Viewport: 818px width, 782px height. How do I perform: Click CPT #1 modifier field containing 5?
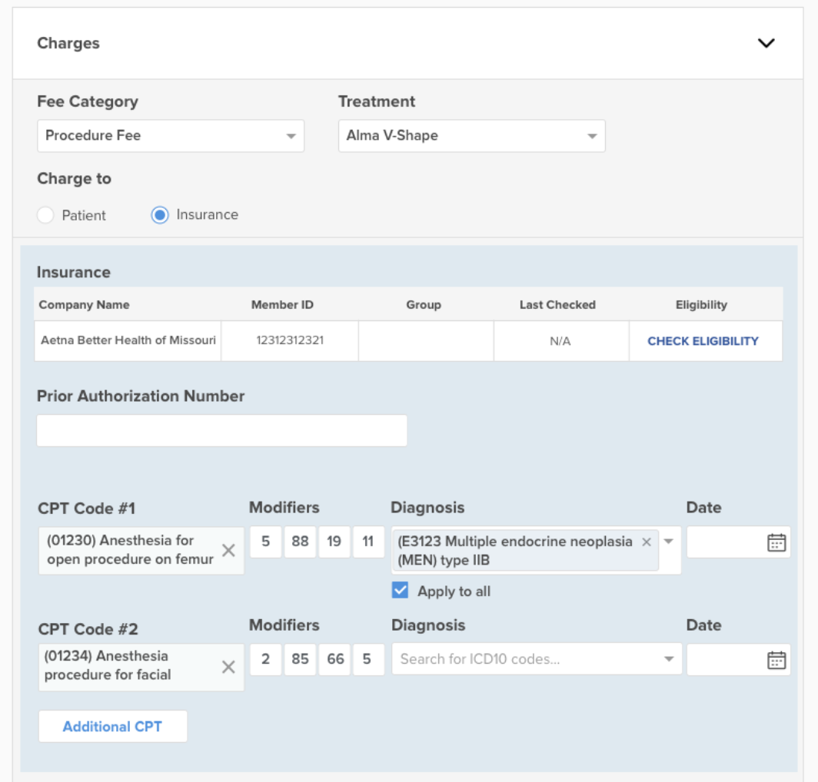coord(265,542)
